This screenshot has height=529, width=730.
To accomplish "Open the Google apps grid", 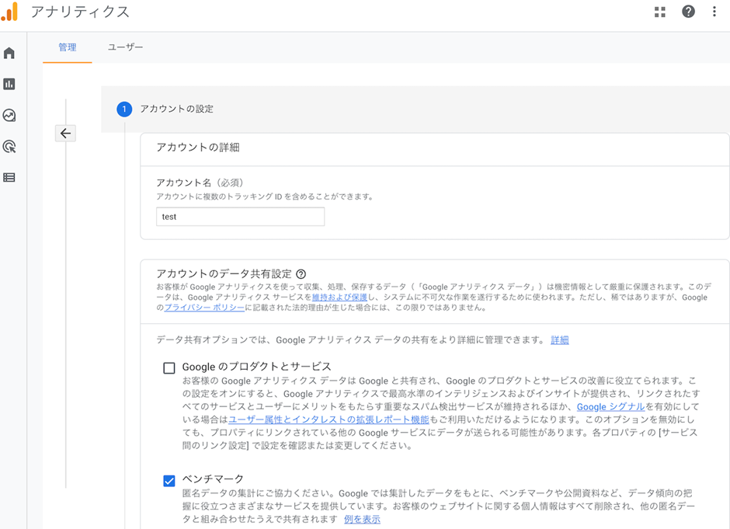I will pos(659,12).
